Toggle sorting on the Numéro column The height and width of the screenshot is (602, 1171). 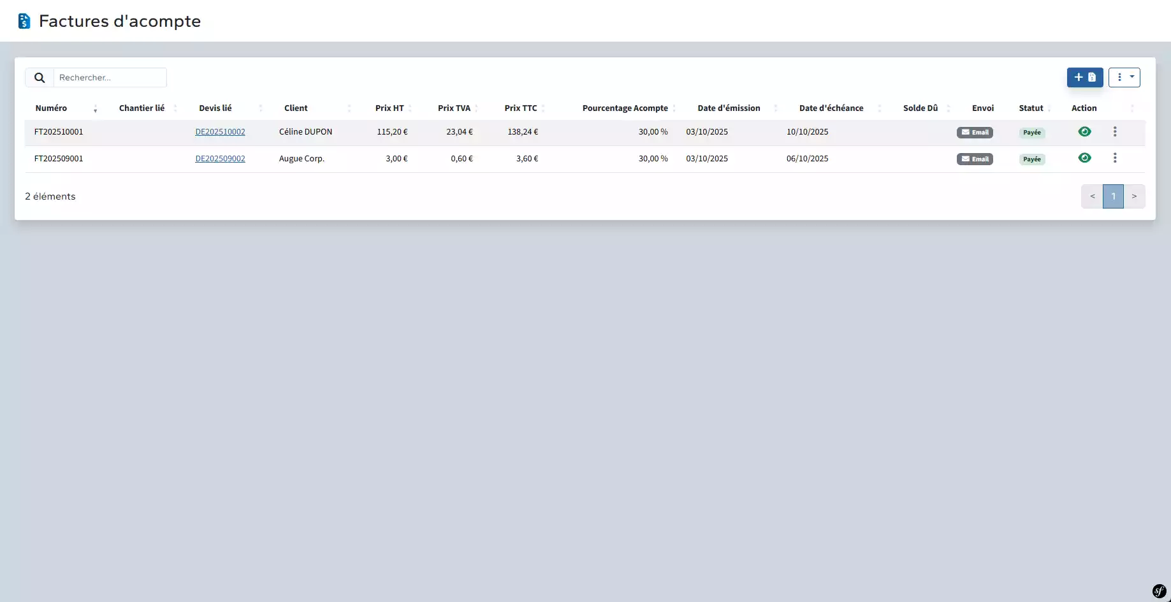[95, 108]
